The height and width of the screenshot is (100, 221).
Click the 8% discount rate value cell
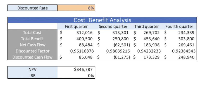(x=76, y=8)
